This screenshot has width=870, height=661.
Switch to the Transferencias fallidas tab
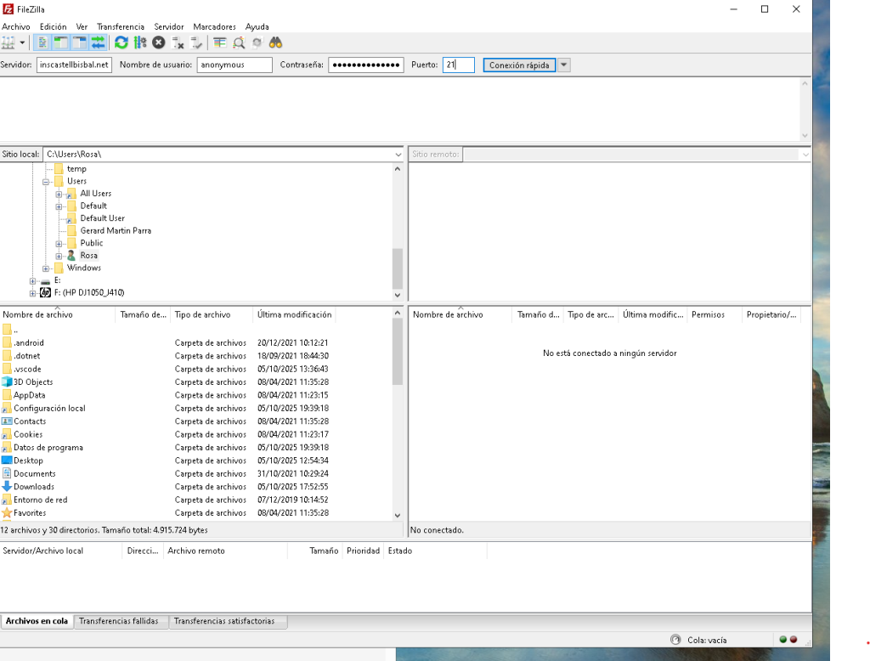coord(119,621)
